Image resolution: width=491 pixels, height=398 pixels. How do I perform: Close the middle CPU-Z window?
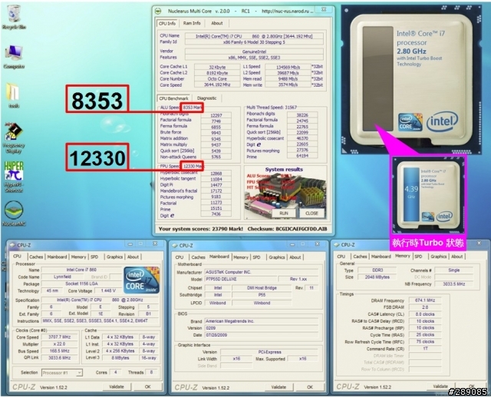coord(317,244)
